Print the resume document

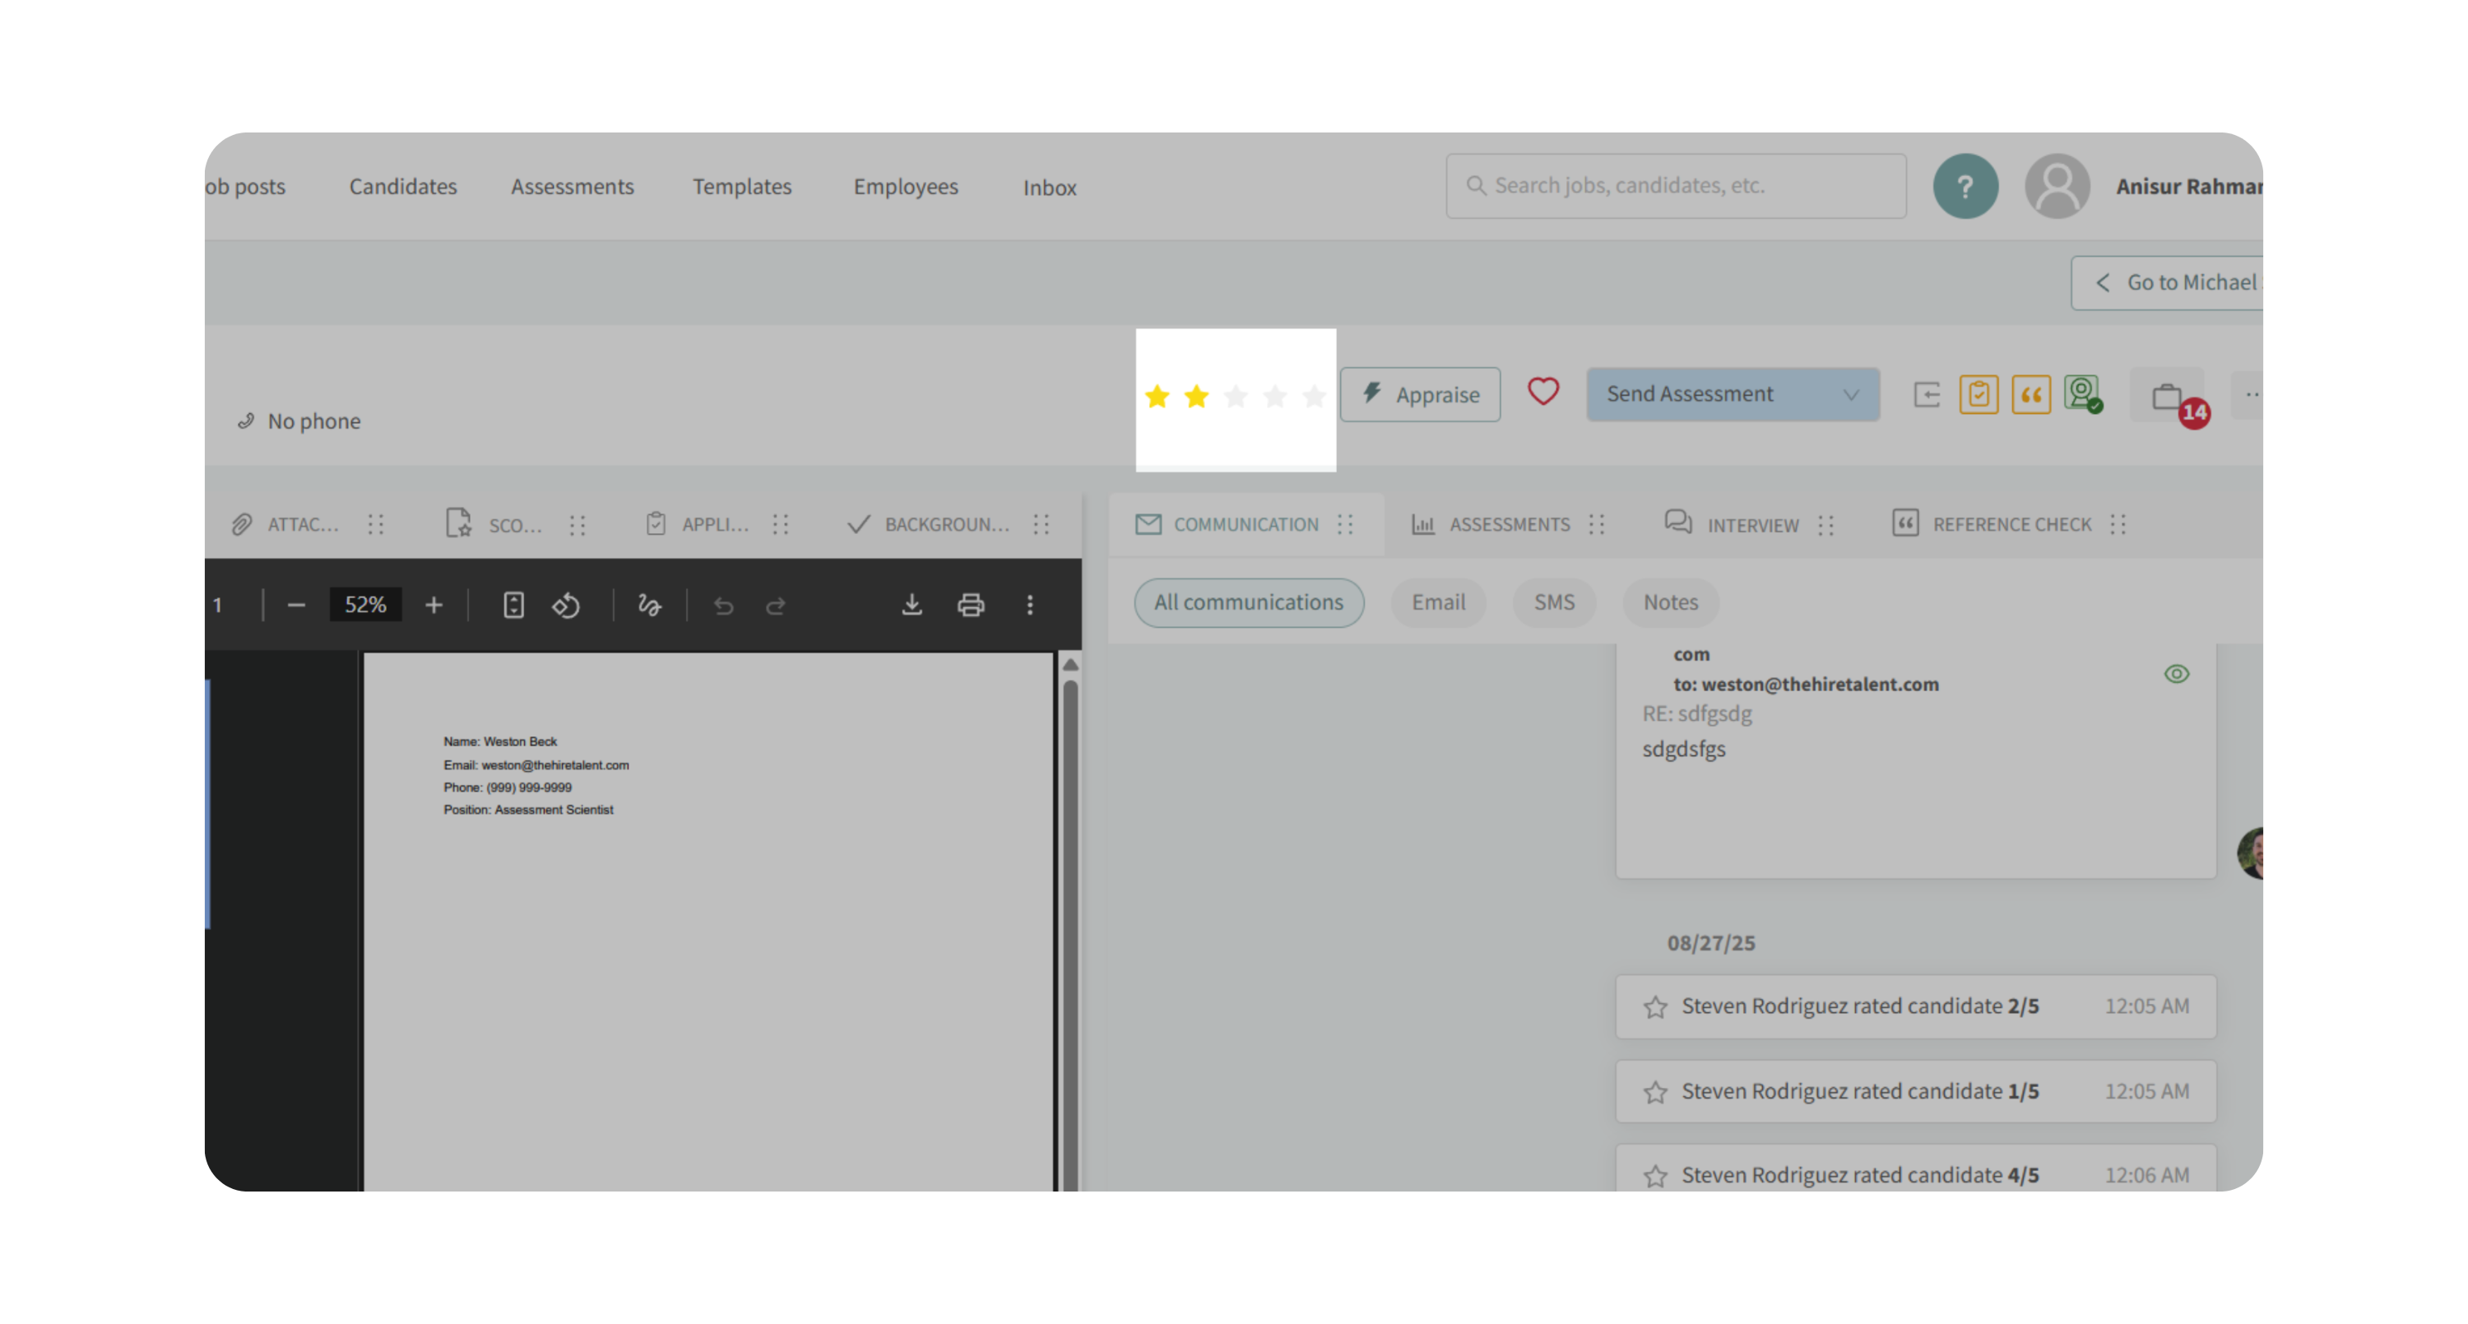(x=971, y=605)
